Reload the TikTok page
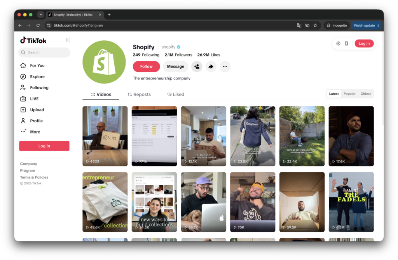 tap(38, 25)
